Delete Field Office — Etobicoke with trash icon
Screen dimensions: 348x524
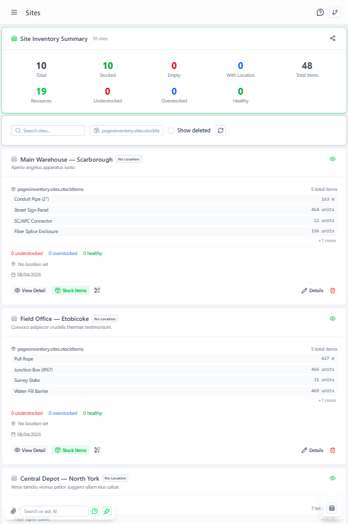333,450
